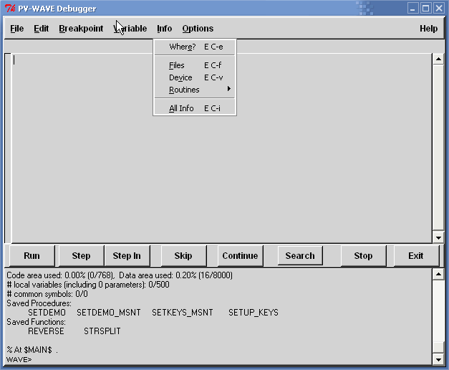Click the REVERSE function name
Viewport: 449px width, 370px height.
pyautogui.click(x=46, y=331)
